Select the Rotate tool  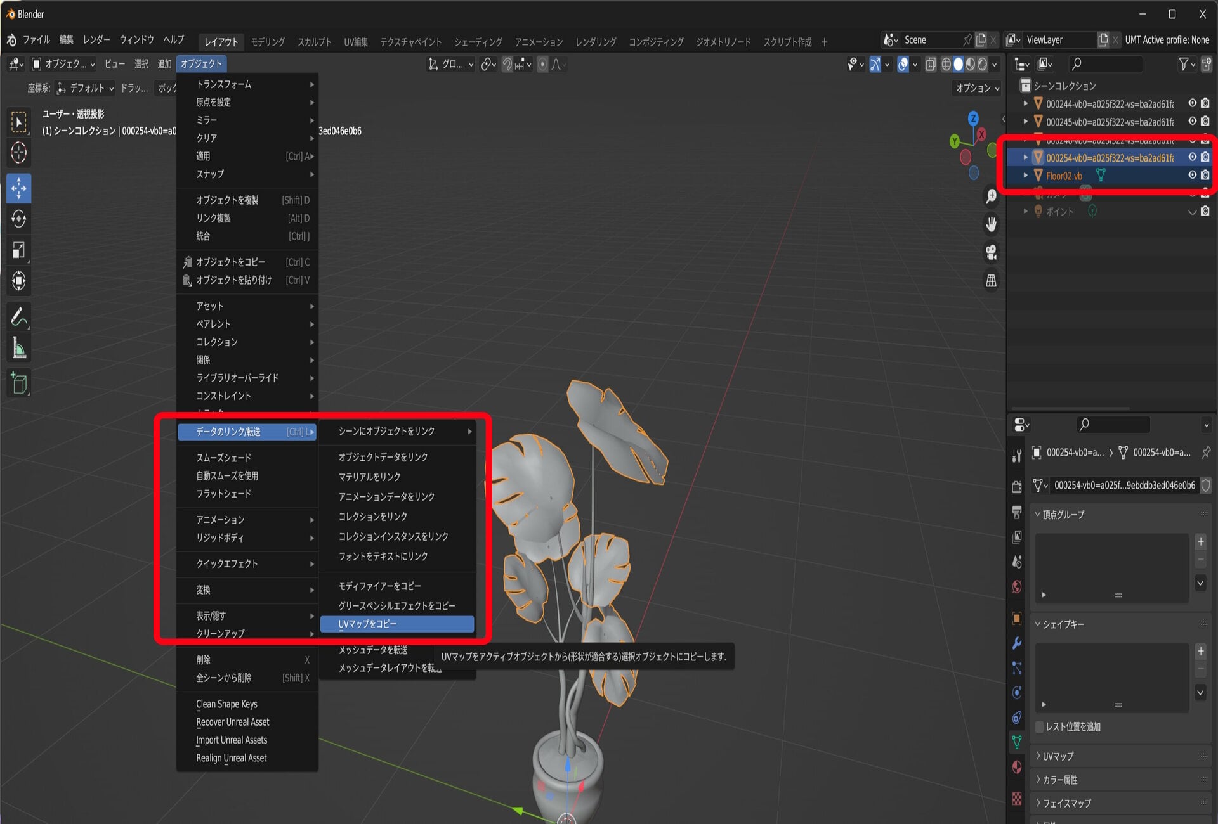click(19, 219)
